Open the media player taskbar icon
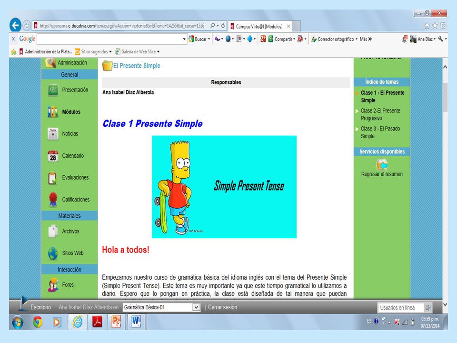457x343 pixels. (57, 322)
